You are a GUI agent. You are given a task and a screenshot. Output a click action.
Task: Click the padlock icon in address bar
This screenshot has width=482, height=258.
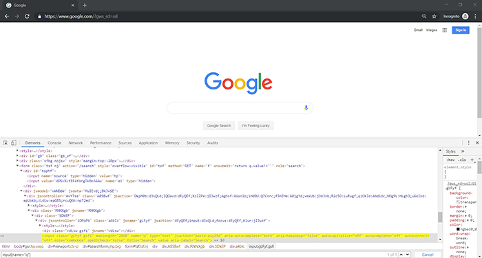point(39,17)
